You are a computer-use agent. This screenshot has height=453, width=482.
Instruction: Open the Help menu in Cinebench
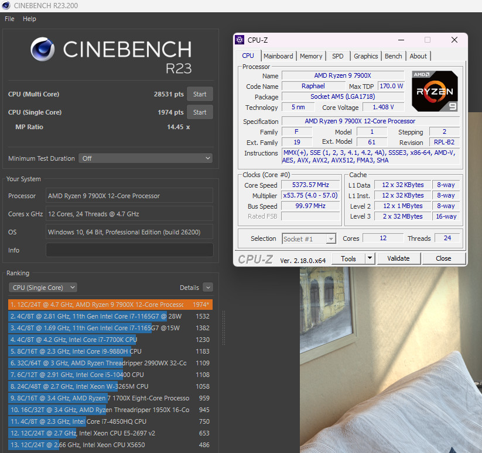click(29, 19)
